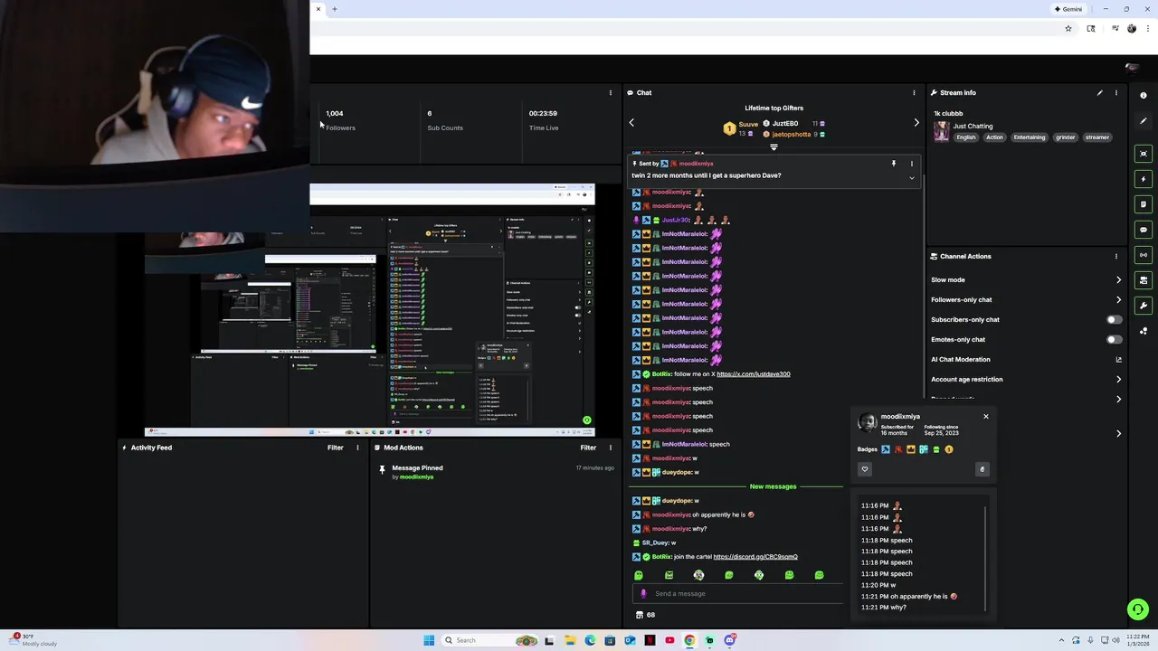This screenshot has height=651, width=1158.
Task: Close the current browser tab
Action: pos(318,9)
